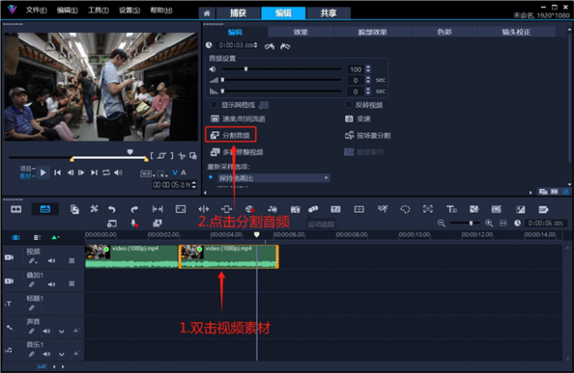Switch to storyboard view in timeline toolbar
Viewport: 574px width, 373px height.
(16, 209)
